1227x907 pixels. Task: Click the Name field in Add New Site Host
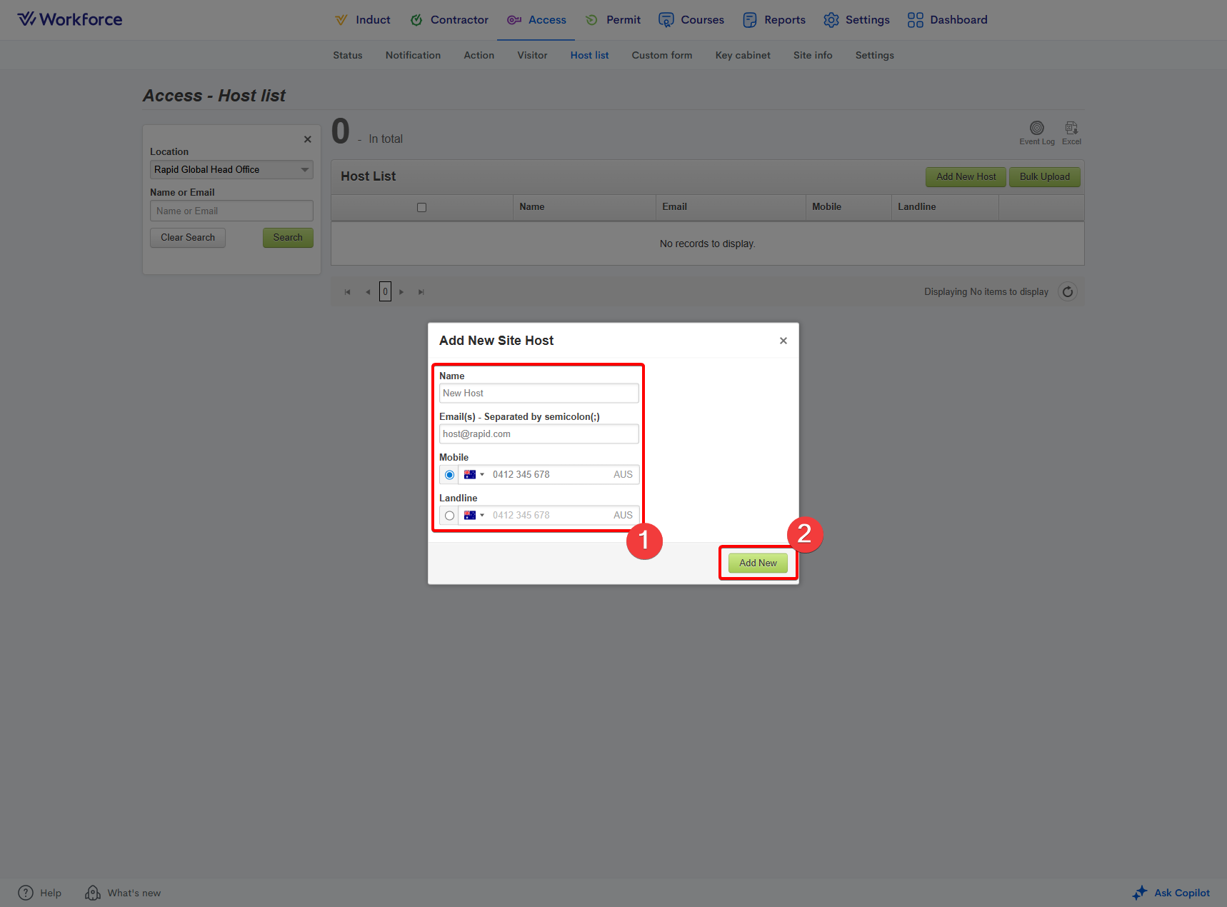coord(539,394)
